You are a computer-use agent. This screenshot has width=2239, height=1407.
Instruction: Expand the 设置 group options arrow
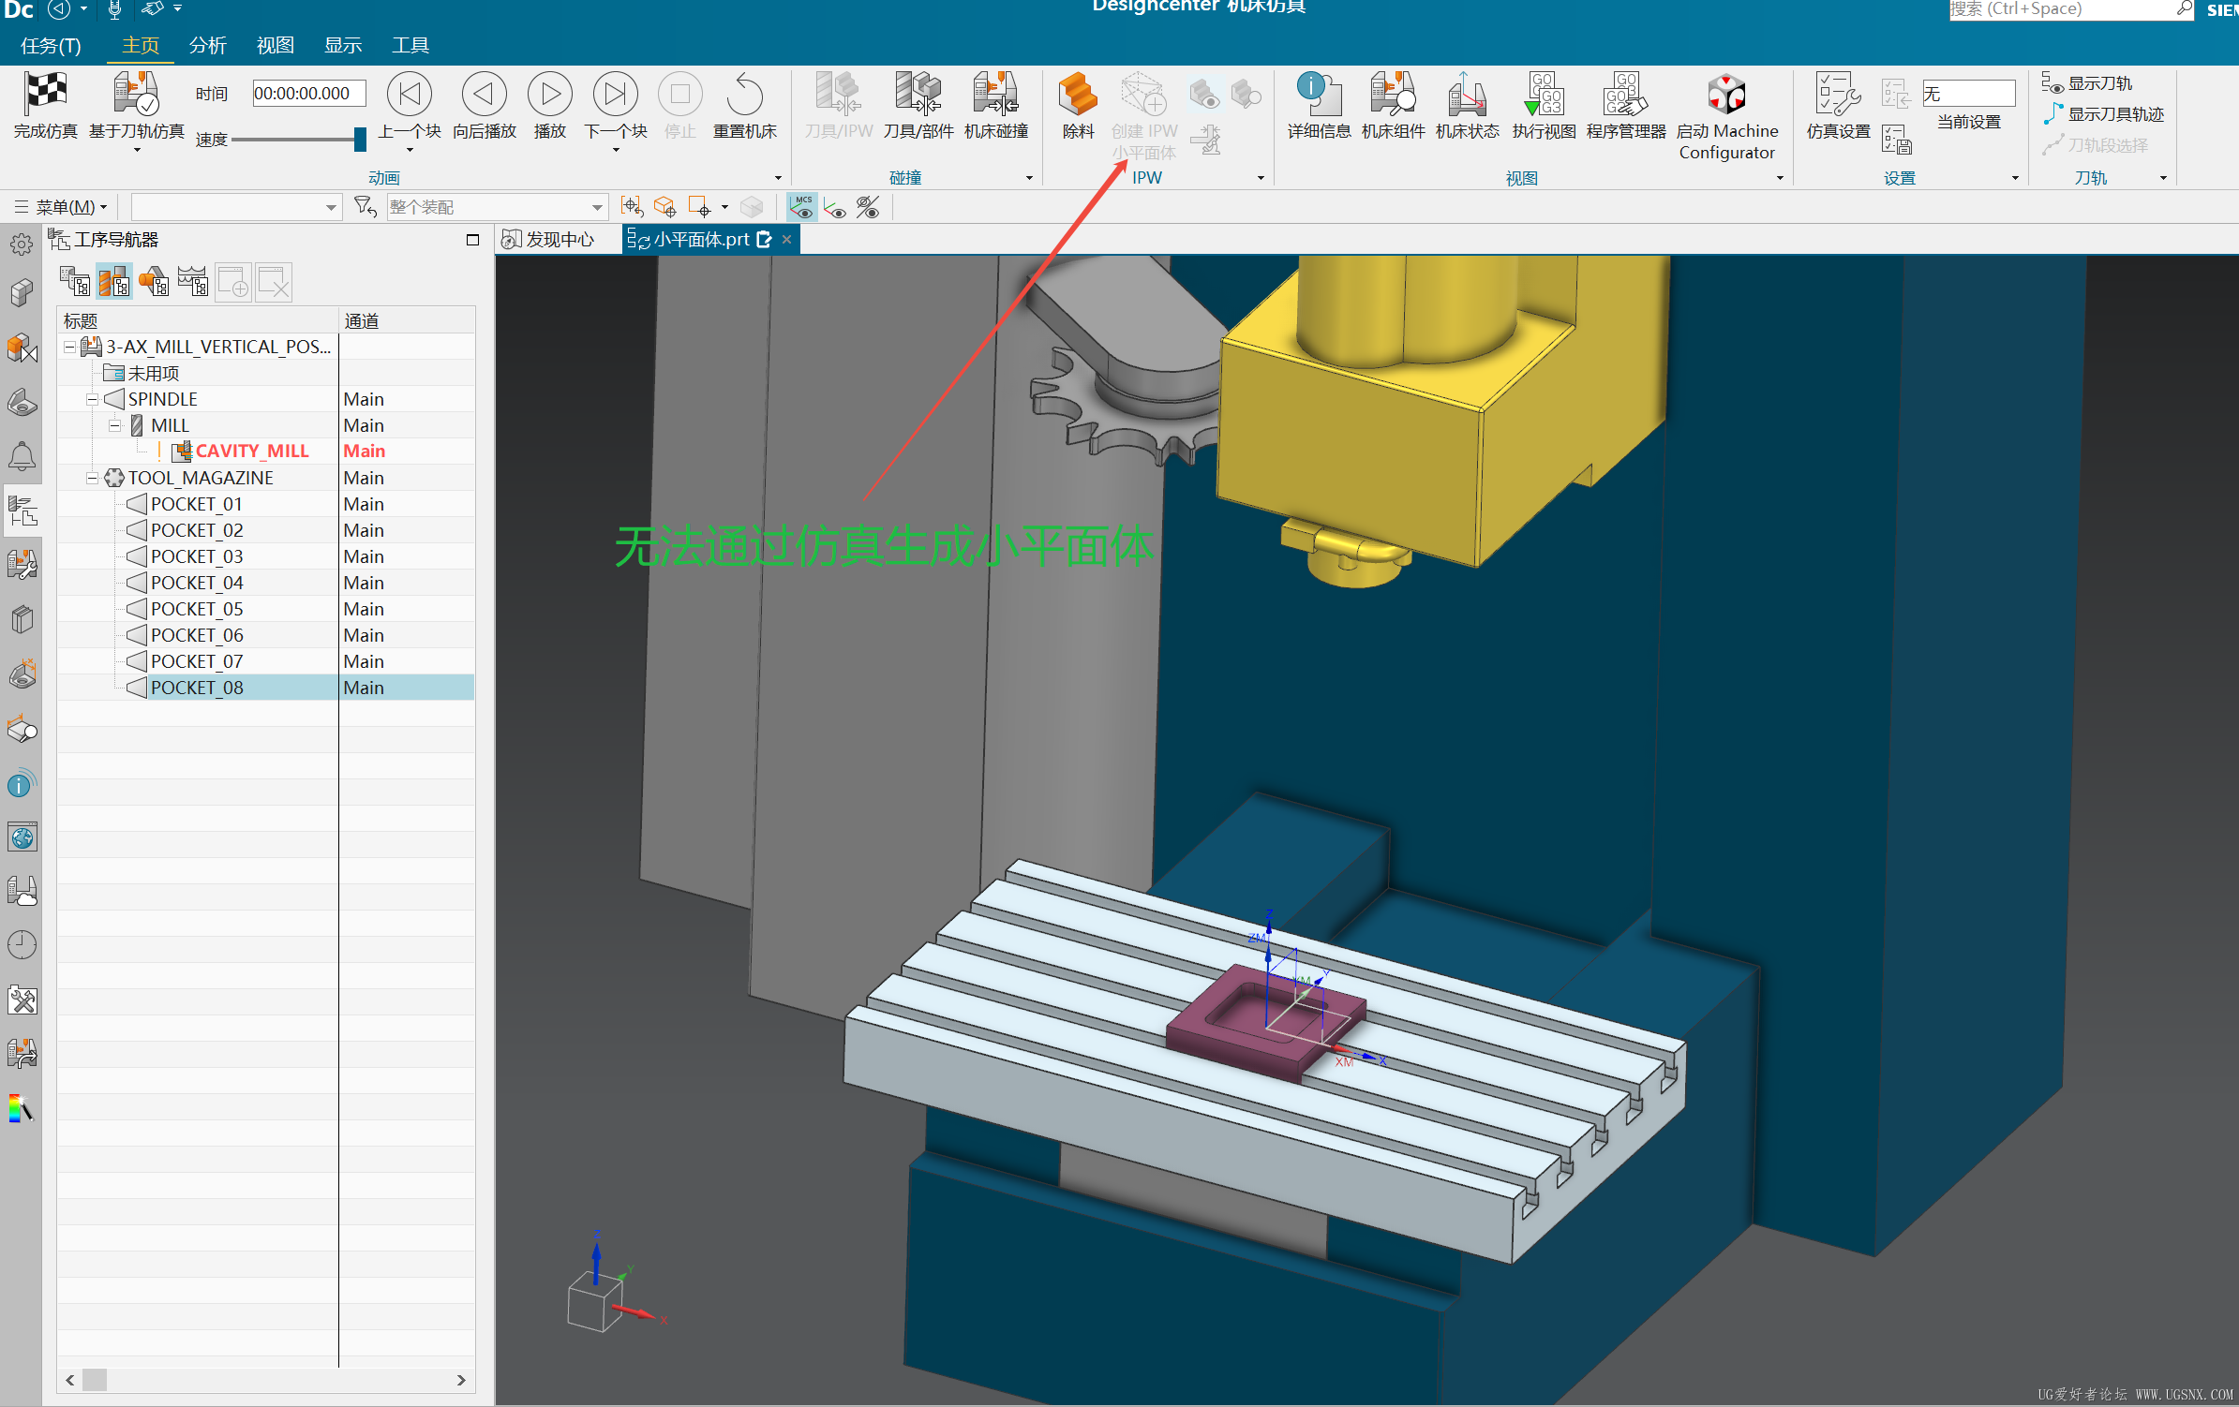tap(2015, 178)
